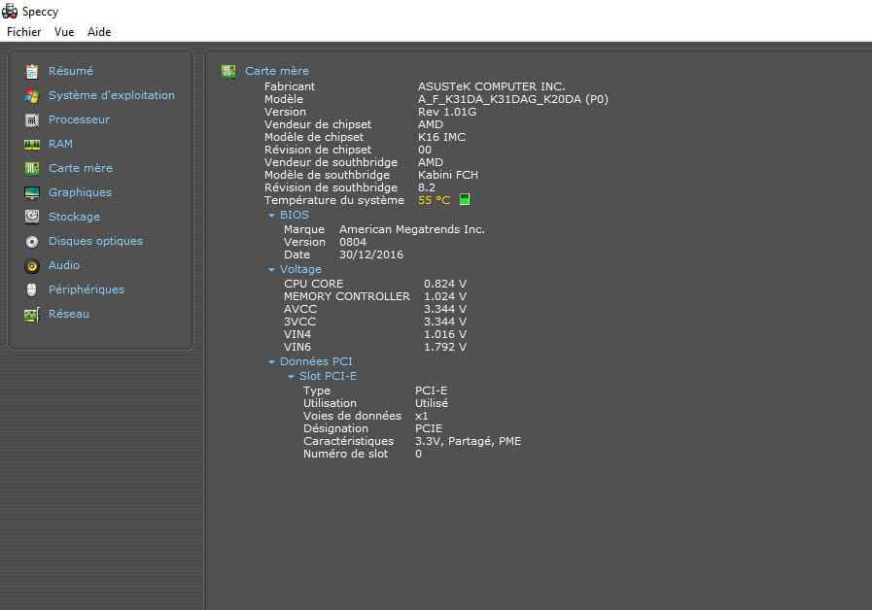872x610 pixels.
Task: Click the Rev 1.01G version value
Action: pos(447,112)
